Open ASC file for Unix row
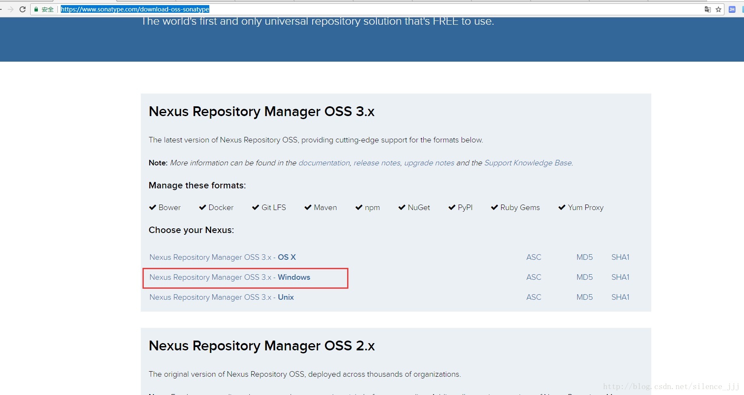Viewport: 744px width, 395px height. pos(534,297)
